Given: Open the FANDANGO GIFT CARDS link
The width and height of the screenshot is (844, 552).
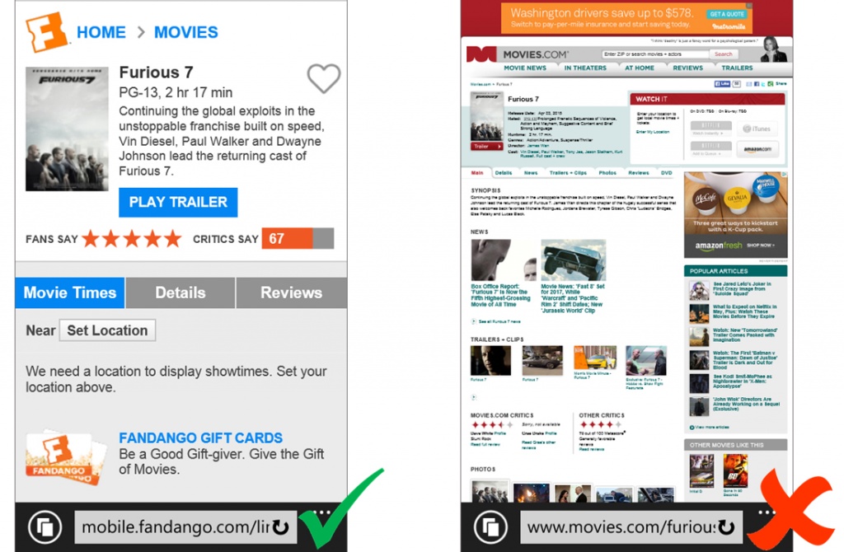Looking at the screenshot, I should click(x=201, y=438).
